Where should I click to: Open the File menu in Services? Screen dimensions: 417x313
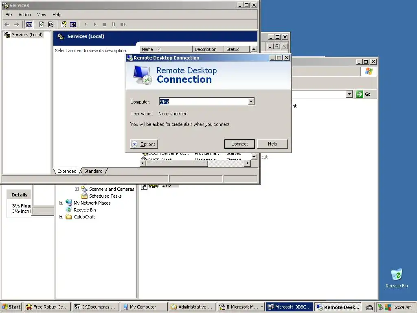point(9,15)
